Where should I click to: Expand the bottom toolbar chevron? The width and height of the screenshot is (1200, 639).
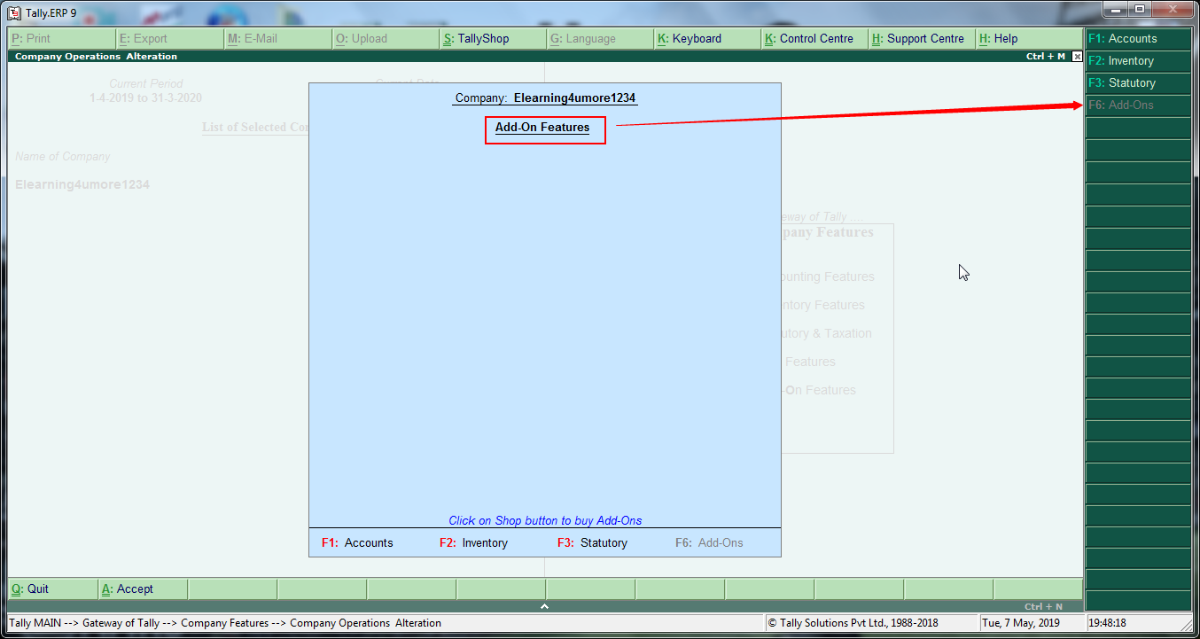pyautogui.click(x=544, y=606)
